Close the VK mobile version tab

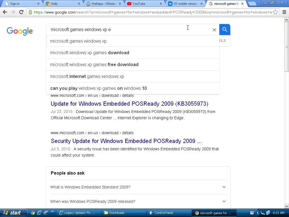coord(202,4)
